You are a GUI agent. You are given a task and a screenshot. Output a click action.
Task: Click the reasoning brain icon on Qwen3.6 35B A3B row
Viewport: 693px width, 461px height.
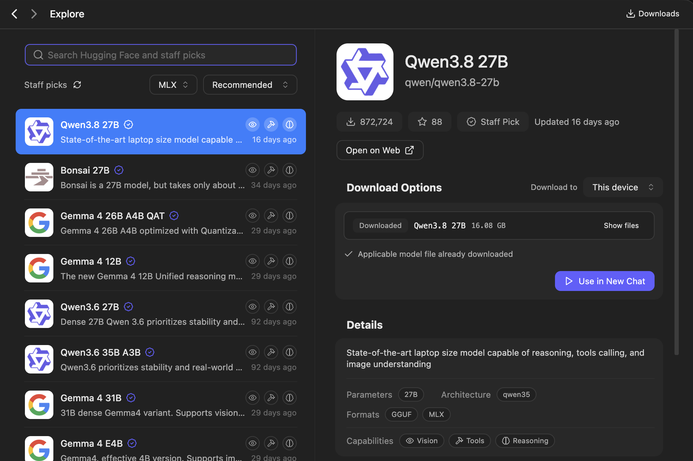point(290,352)
